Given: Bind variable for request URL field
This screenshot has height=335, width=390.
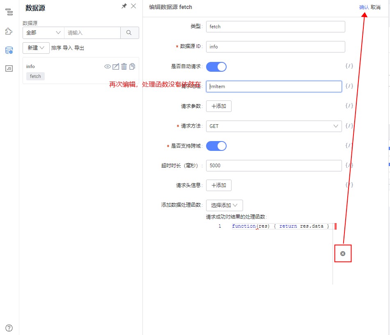Looking at the screenshot, I should tap(349, 86).
